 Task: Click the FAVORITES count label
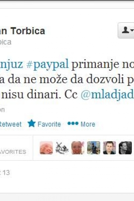click(13, 152)
